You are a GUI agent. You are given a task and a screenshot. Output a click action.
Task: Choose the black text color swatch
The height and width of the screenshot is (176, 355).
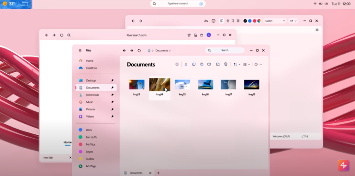tap(245, 21)
